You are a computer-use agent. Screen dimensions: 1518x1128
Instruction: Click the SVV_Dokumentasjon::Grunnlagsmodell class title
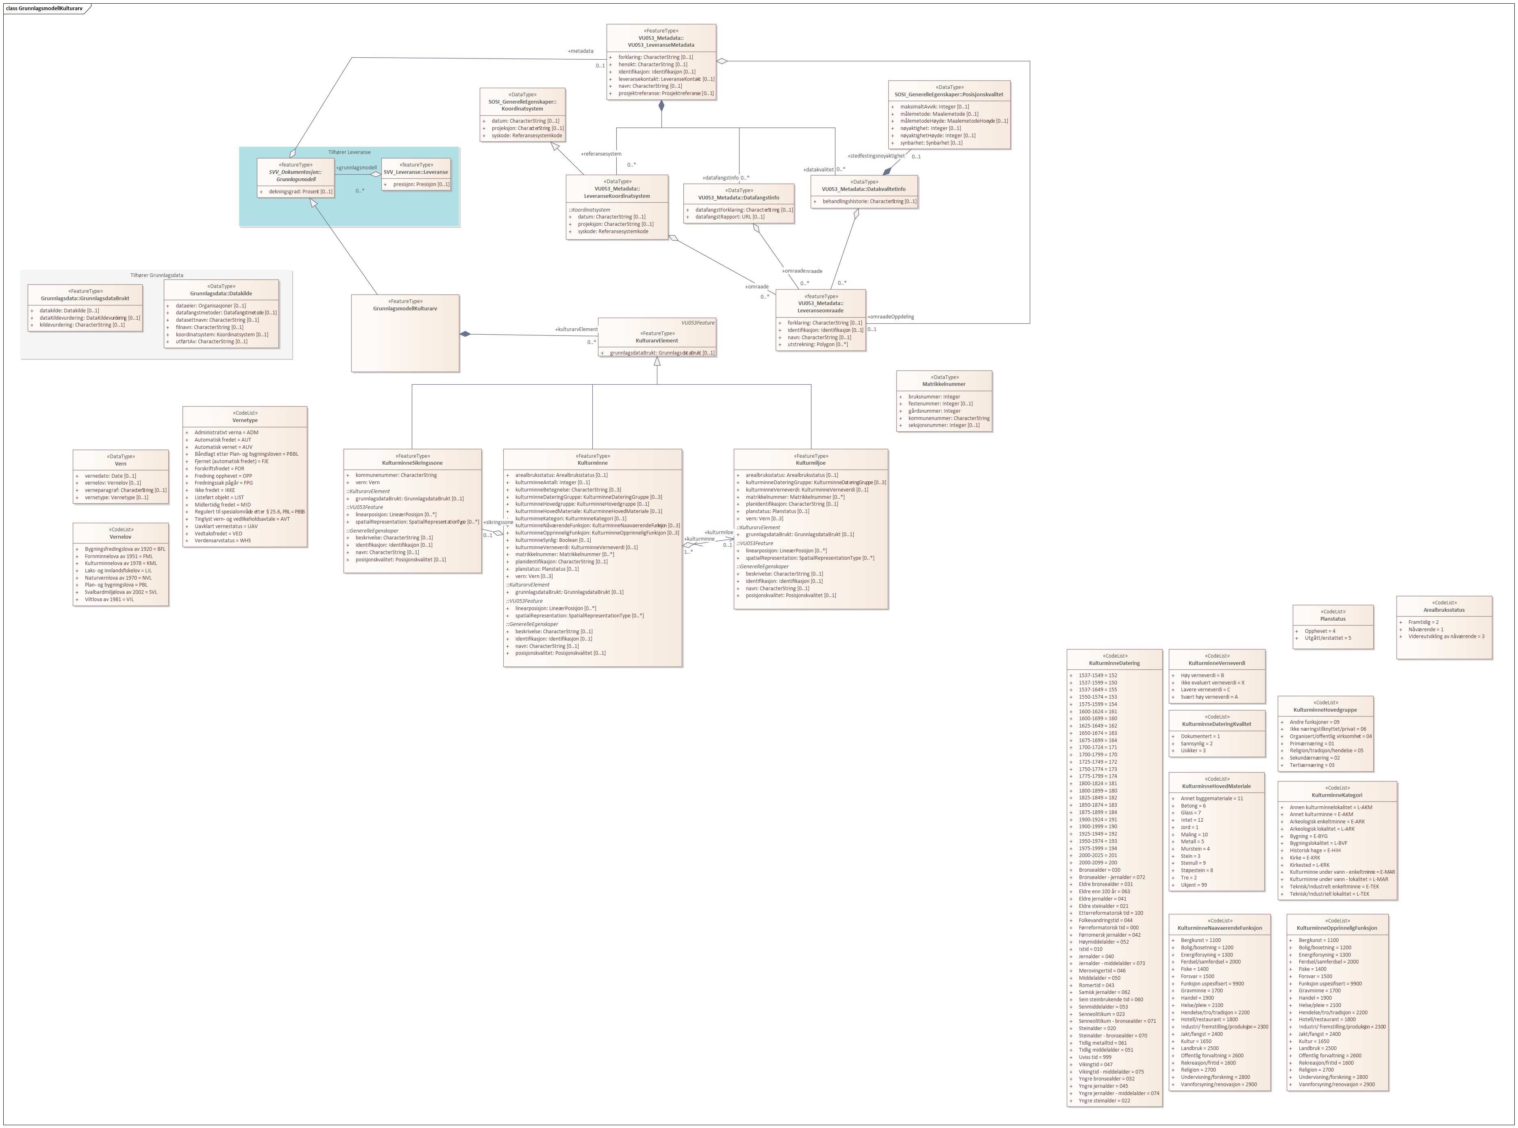click(296, 175)
